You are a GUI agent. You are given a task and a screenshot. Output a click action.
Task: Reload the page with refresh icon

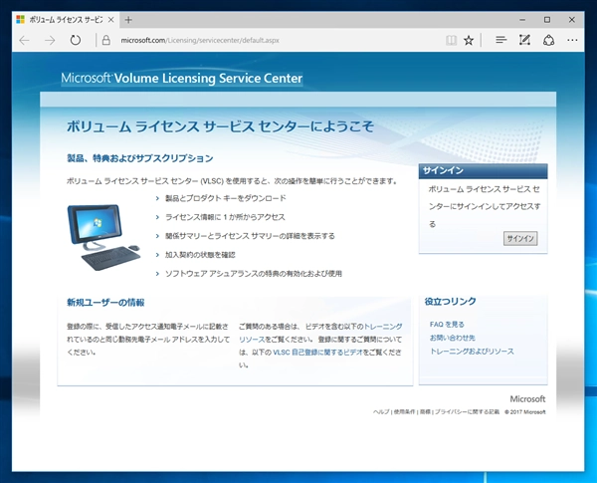(76, 40)
